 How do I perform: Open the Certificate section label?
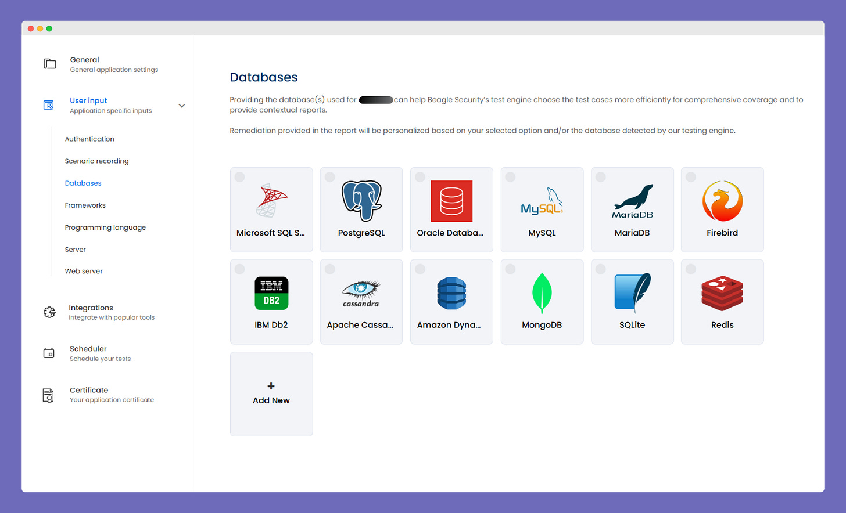(89, 390)
